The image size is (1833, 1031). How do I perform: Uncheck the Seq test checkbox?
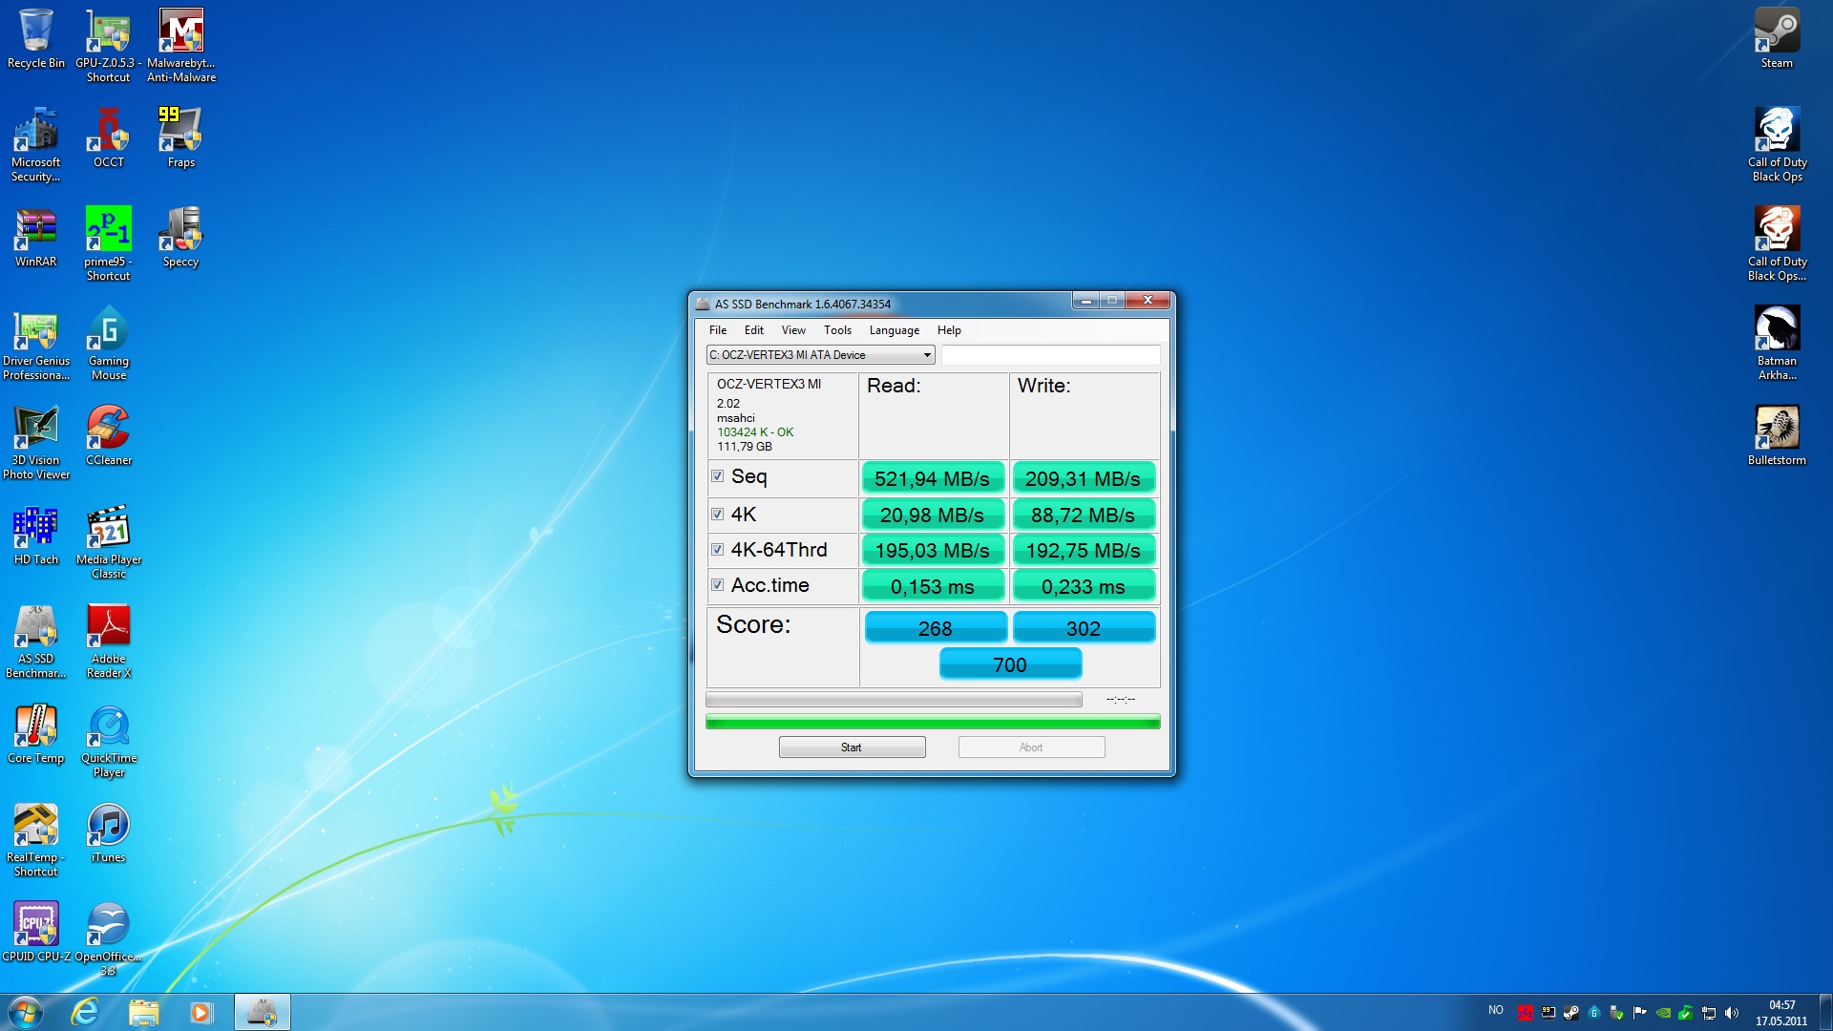(717, 476)
